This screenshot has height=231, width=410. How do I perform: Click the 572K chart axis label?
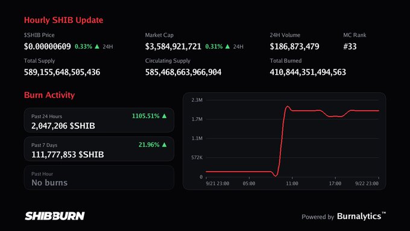pos(197,157)
